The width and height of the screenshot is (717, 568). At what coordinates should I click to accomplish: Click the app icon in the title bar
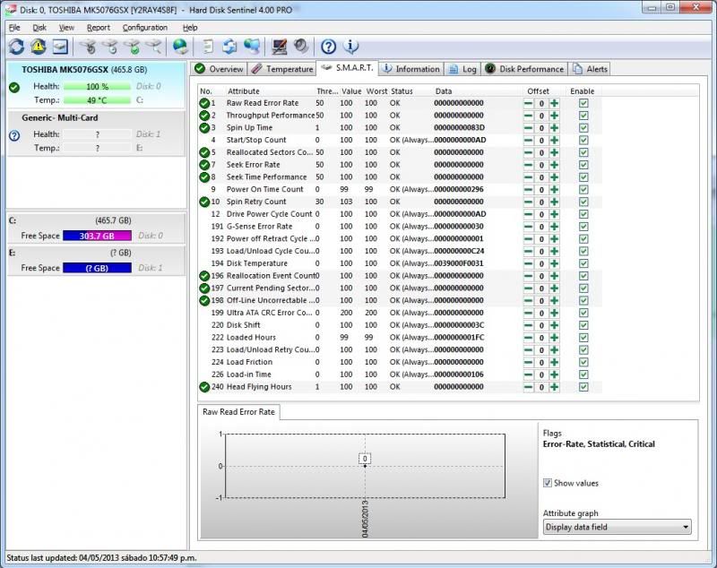[11, 9]
